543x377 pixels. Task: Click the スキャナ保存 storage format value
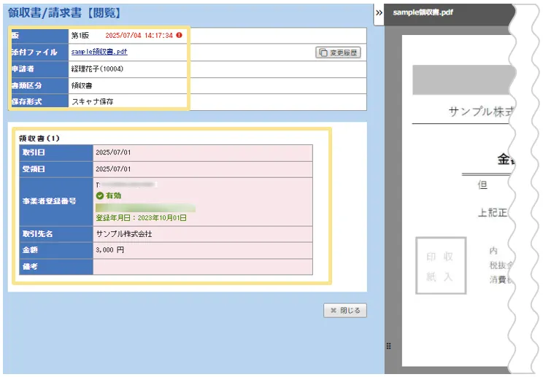(x=92, y=101)
